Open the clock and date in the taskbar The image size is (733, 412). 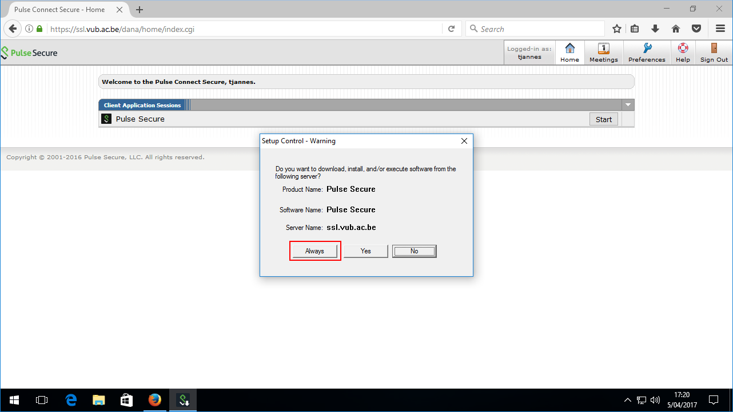(682, 400)
